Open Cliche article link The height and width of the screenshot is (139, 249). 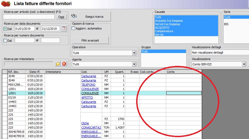pos(85,123)
